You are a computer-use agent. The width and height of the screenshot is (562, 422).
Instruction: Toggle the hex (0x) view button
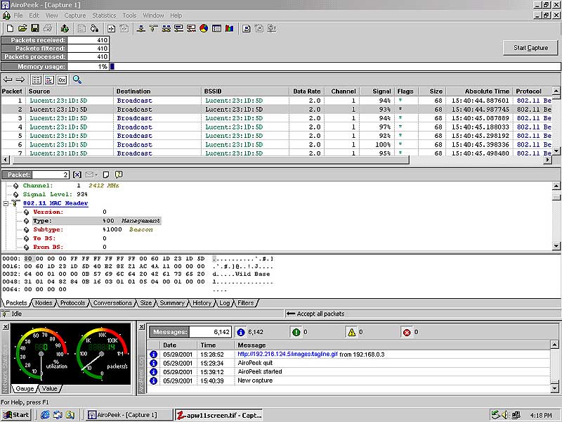62,79
